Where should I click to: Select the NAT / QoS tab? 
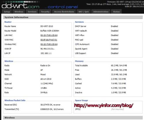pyautogui.click(x=84, y=12)
